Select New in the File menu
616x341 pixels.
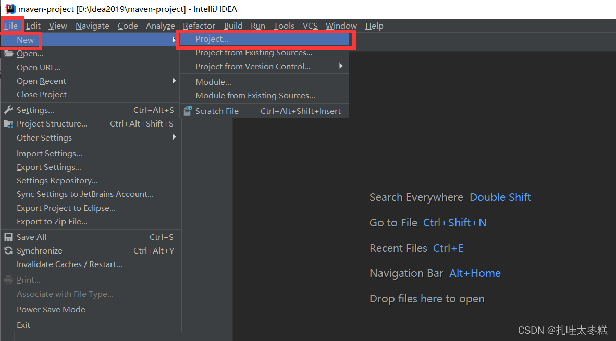tap(91, 40)
